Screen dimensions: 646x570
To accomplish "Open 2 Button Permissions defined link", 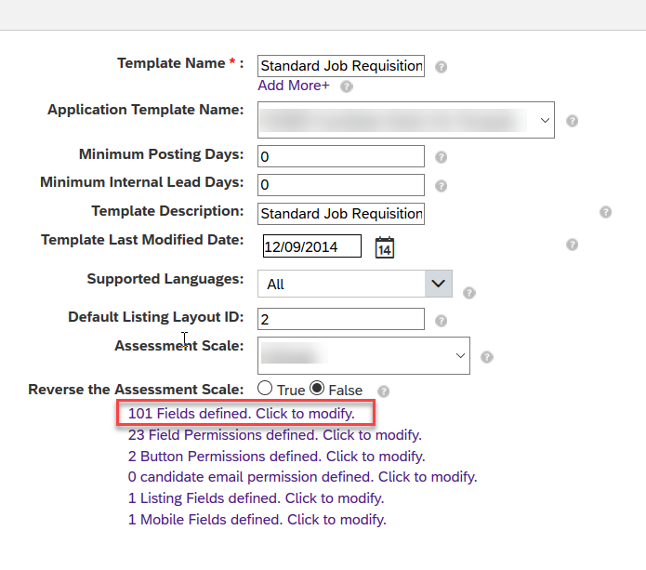I will coord(276,457).
